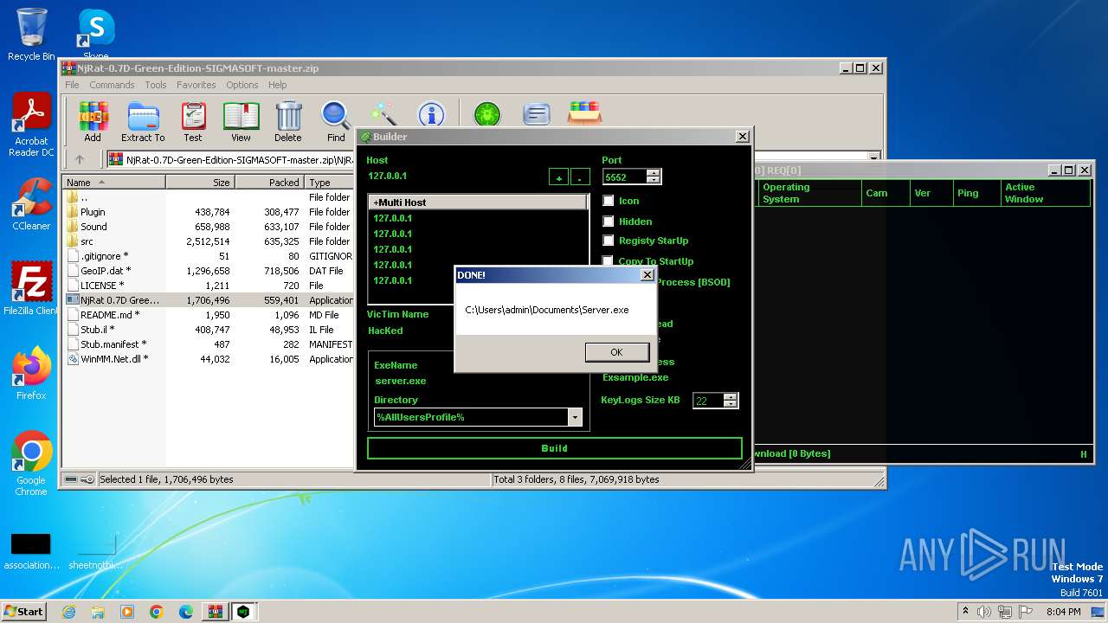Open the Directory %AllUsersProfile% dropdown
Image resolution: width=1108 pixels, height=623 pixels.
pos(575,417)
